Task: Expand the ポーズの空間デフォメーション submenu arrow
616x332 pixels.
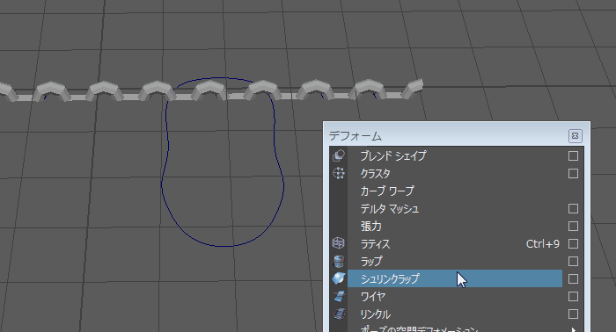Action: pyautogui.click(x=574, y=329)
